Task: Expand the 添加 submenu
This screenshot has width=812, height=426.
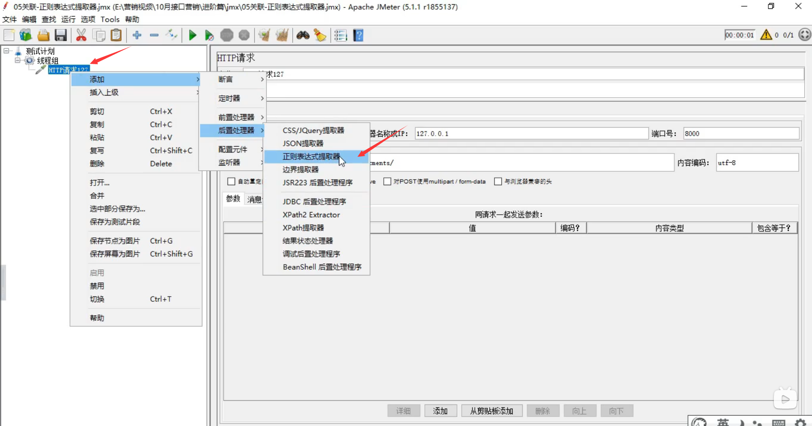Action: point(136,79)
